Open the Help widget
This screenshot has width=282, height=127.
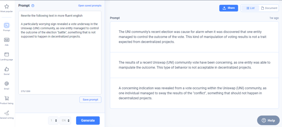[268, 120]
